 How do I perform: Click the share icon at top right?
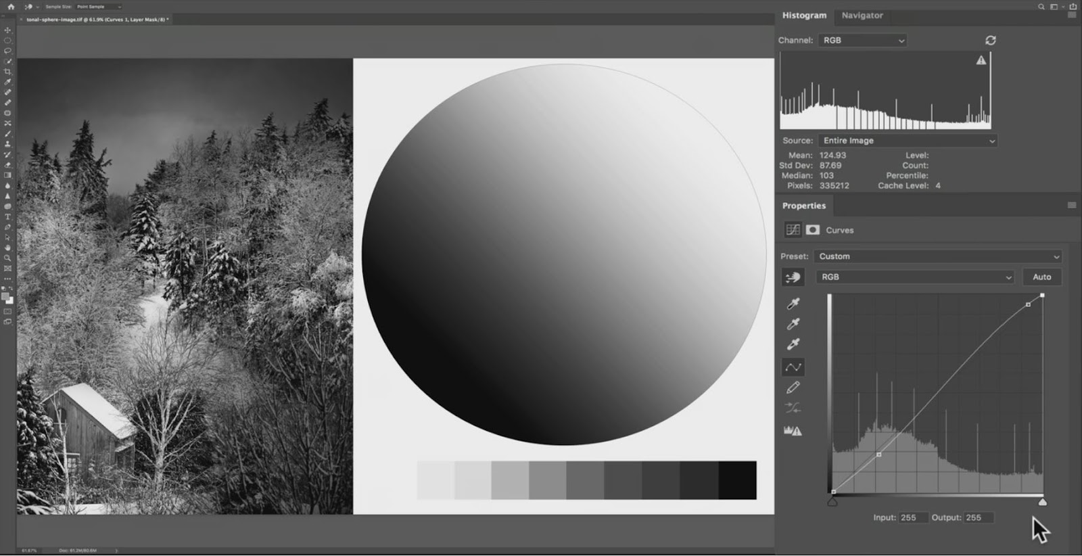point(1073,6)
